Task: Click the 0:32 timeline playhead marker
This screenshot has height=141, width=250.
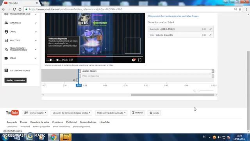Action: (79, 85)
